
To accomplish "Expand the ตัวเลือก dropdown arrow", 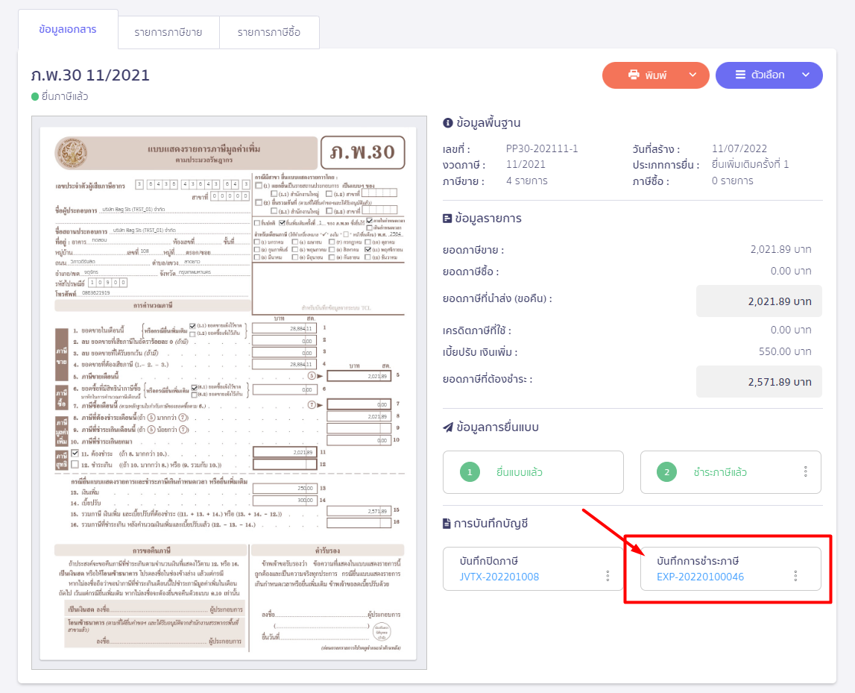I will 805,75.
